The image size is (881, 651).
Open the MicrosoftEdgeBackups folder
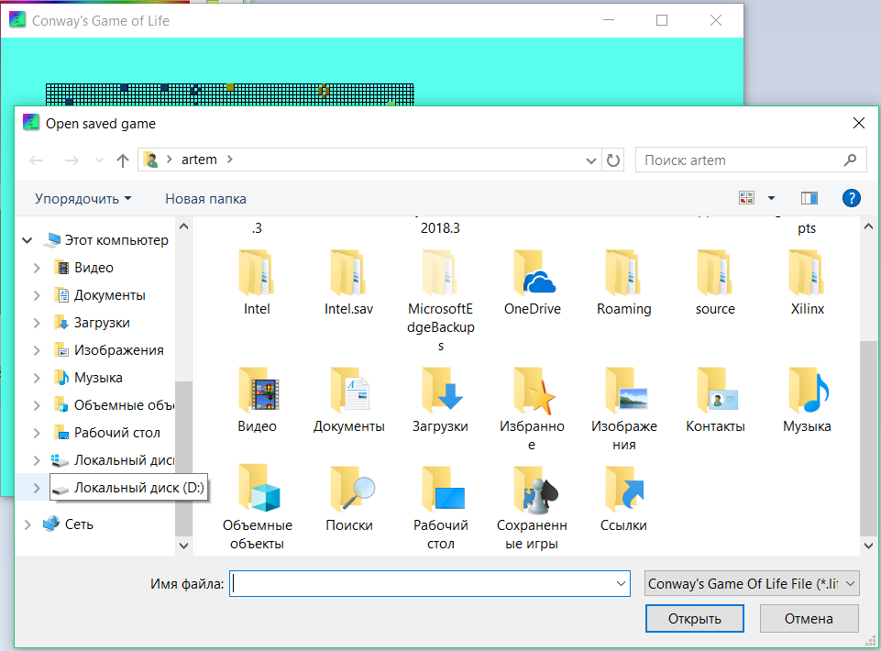pos(440,301)
